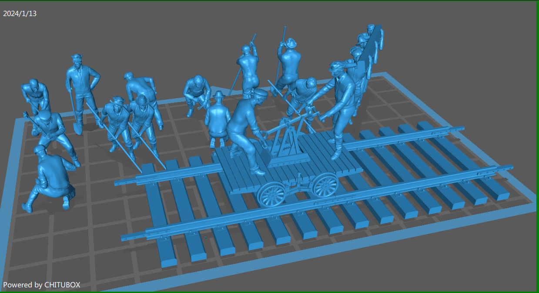Image resolution: width=539 pixels, height=293 pixels.
Task: Click the 2024/1/13 date text
Action: (x=20, y=13)
